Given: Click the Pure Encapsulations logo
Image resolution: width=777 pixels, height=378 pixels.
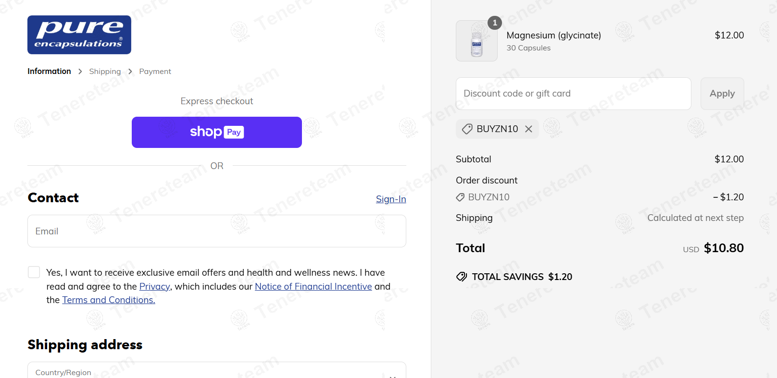Looking at the screenshot, I should click(79, 35).
